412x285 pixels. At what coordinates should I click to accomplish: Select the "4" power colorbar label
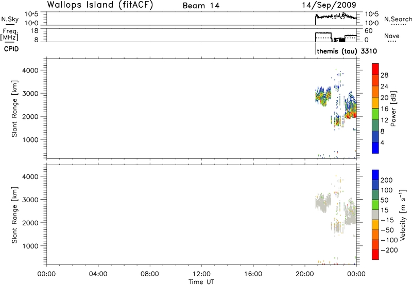point(382,142)
